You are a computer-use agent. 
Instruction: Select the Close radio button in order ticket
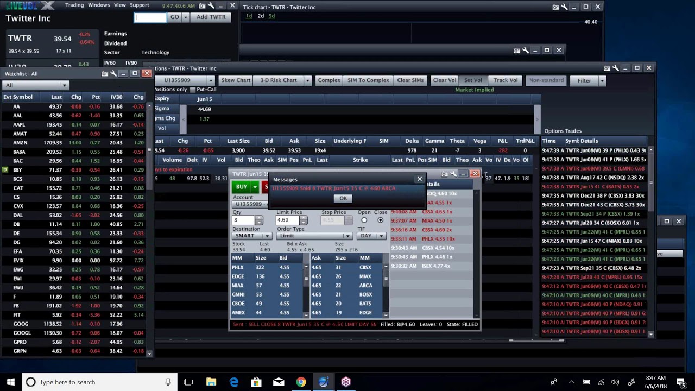click(380, 220)
